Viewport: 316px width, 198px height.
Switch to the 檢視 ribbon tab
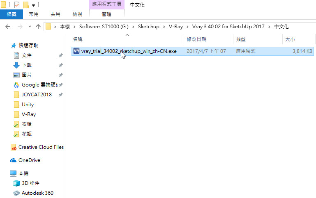(x=77, y=14)
